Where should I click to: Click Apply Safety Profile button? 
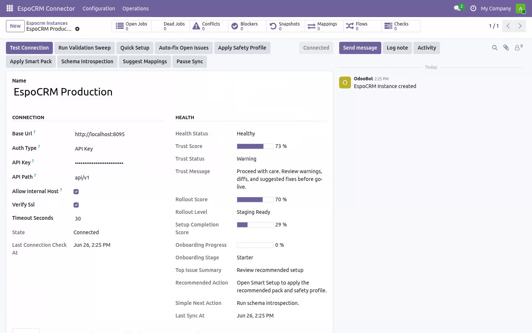pyautogui.click(x=242, y=48)
